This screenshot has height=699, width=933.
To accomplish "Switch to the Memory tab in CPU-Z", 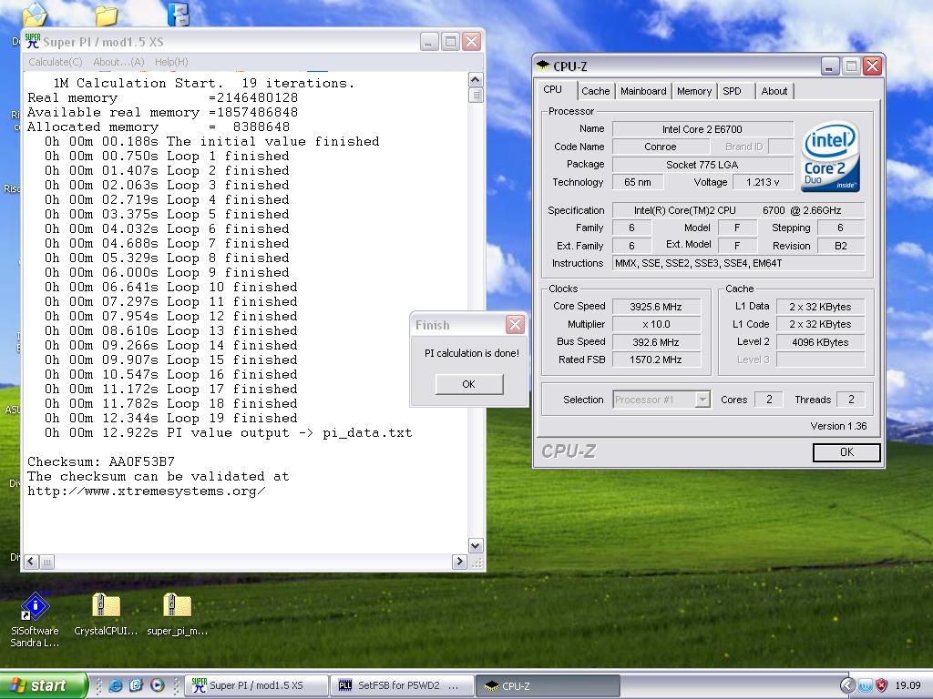I will (x=693, y=91).
